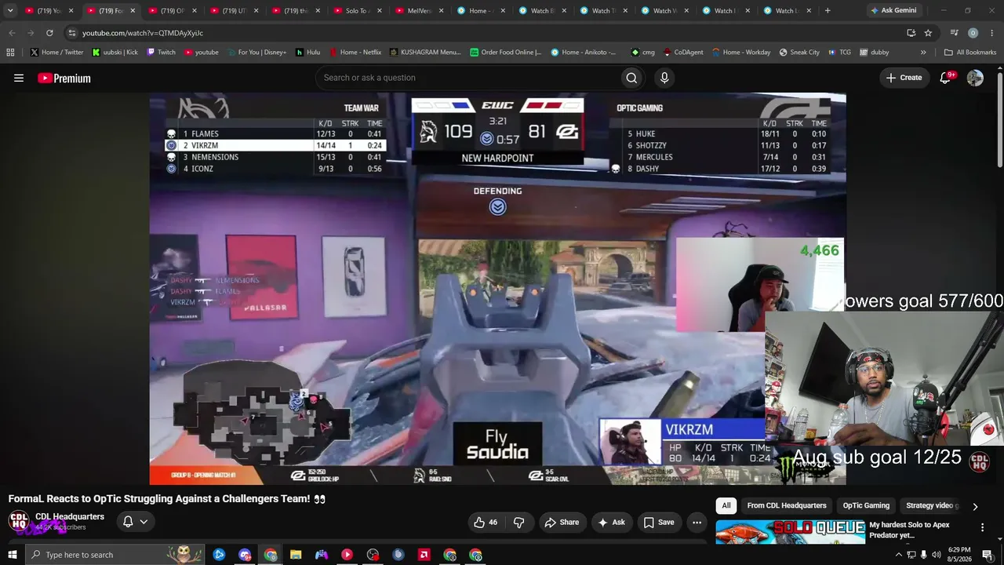Open the CDL Headquarters channel name link
The image size is (1004, 565).
pos(70,516)
